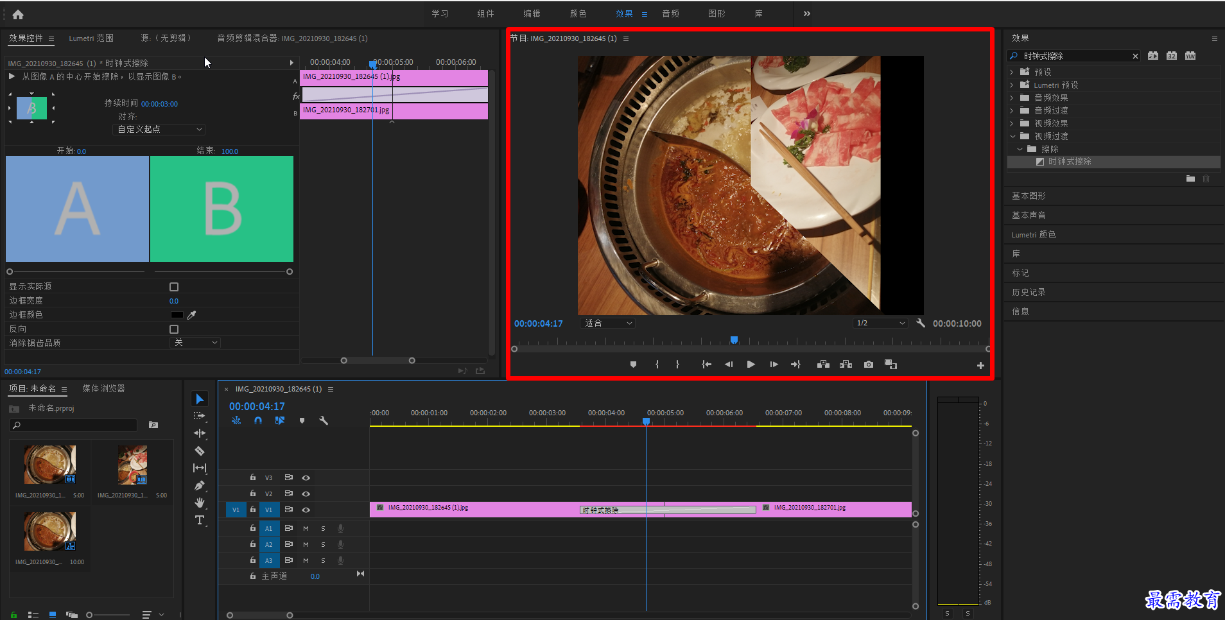1225x620 pixels.
Task: Open the anti-aliasing quality dropdown
Action: coord(195,343)
